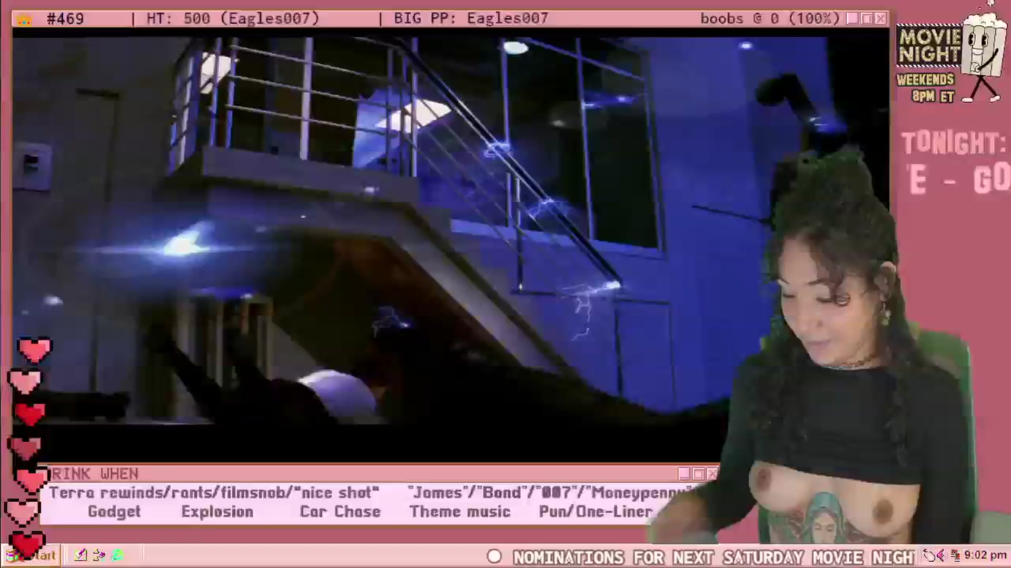The width and height of the screenshot is (1011, 568).
Task: Launch the notepad pencil quick-launch icon
Action: [x=81, y=555]
